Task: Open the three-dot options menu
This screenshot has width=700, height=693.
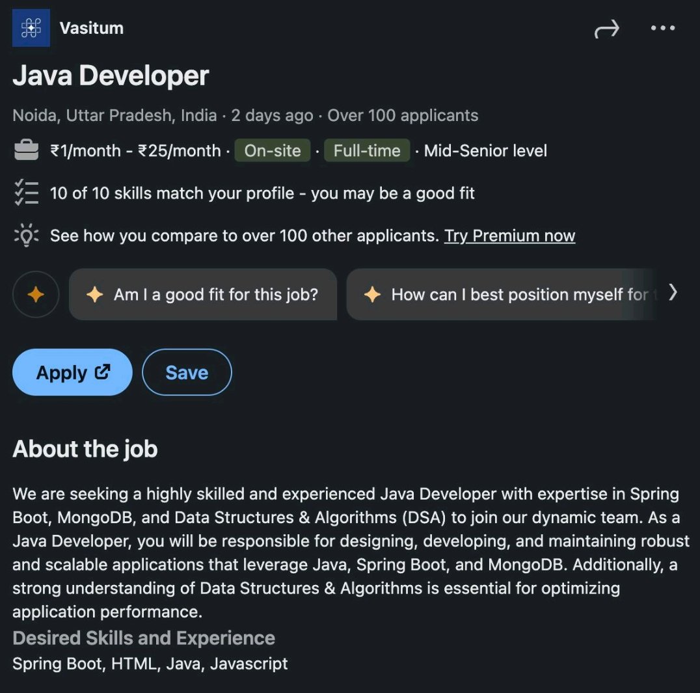Action: [662, 28]
